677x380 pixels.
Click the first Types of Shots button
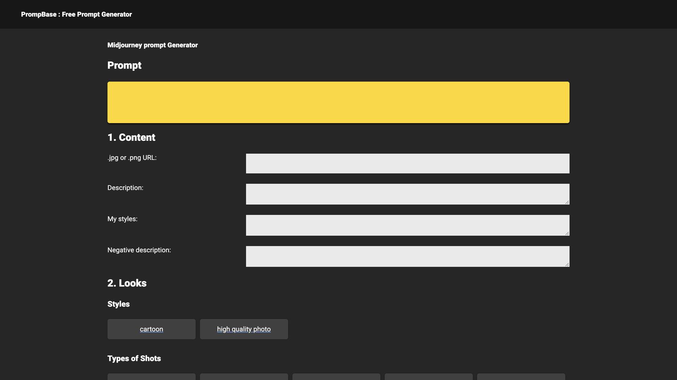[x=151, y=377]
